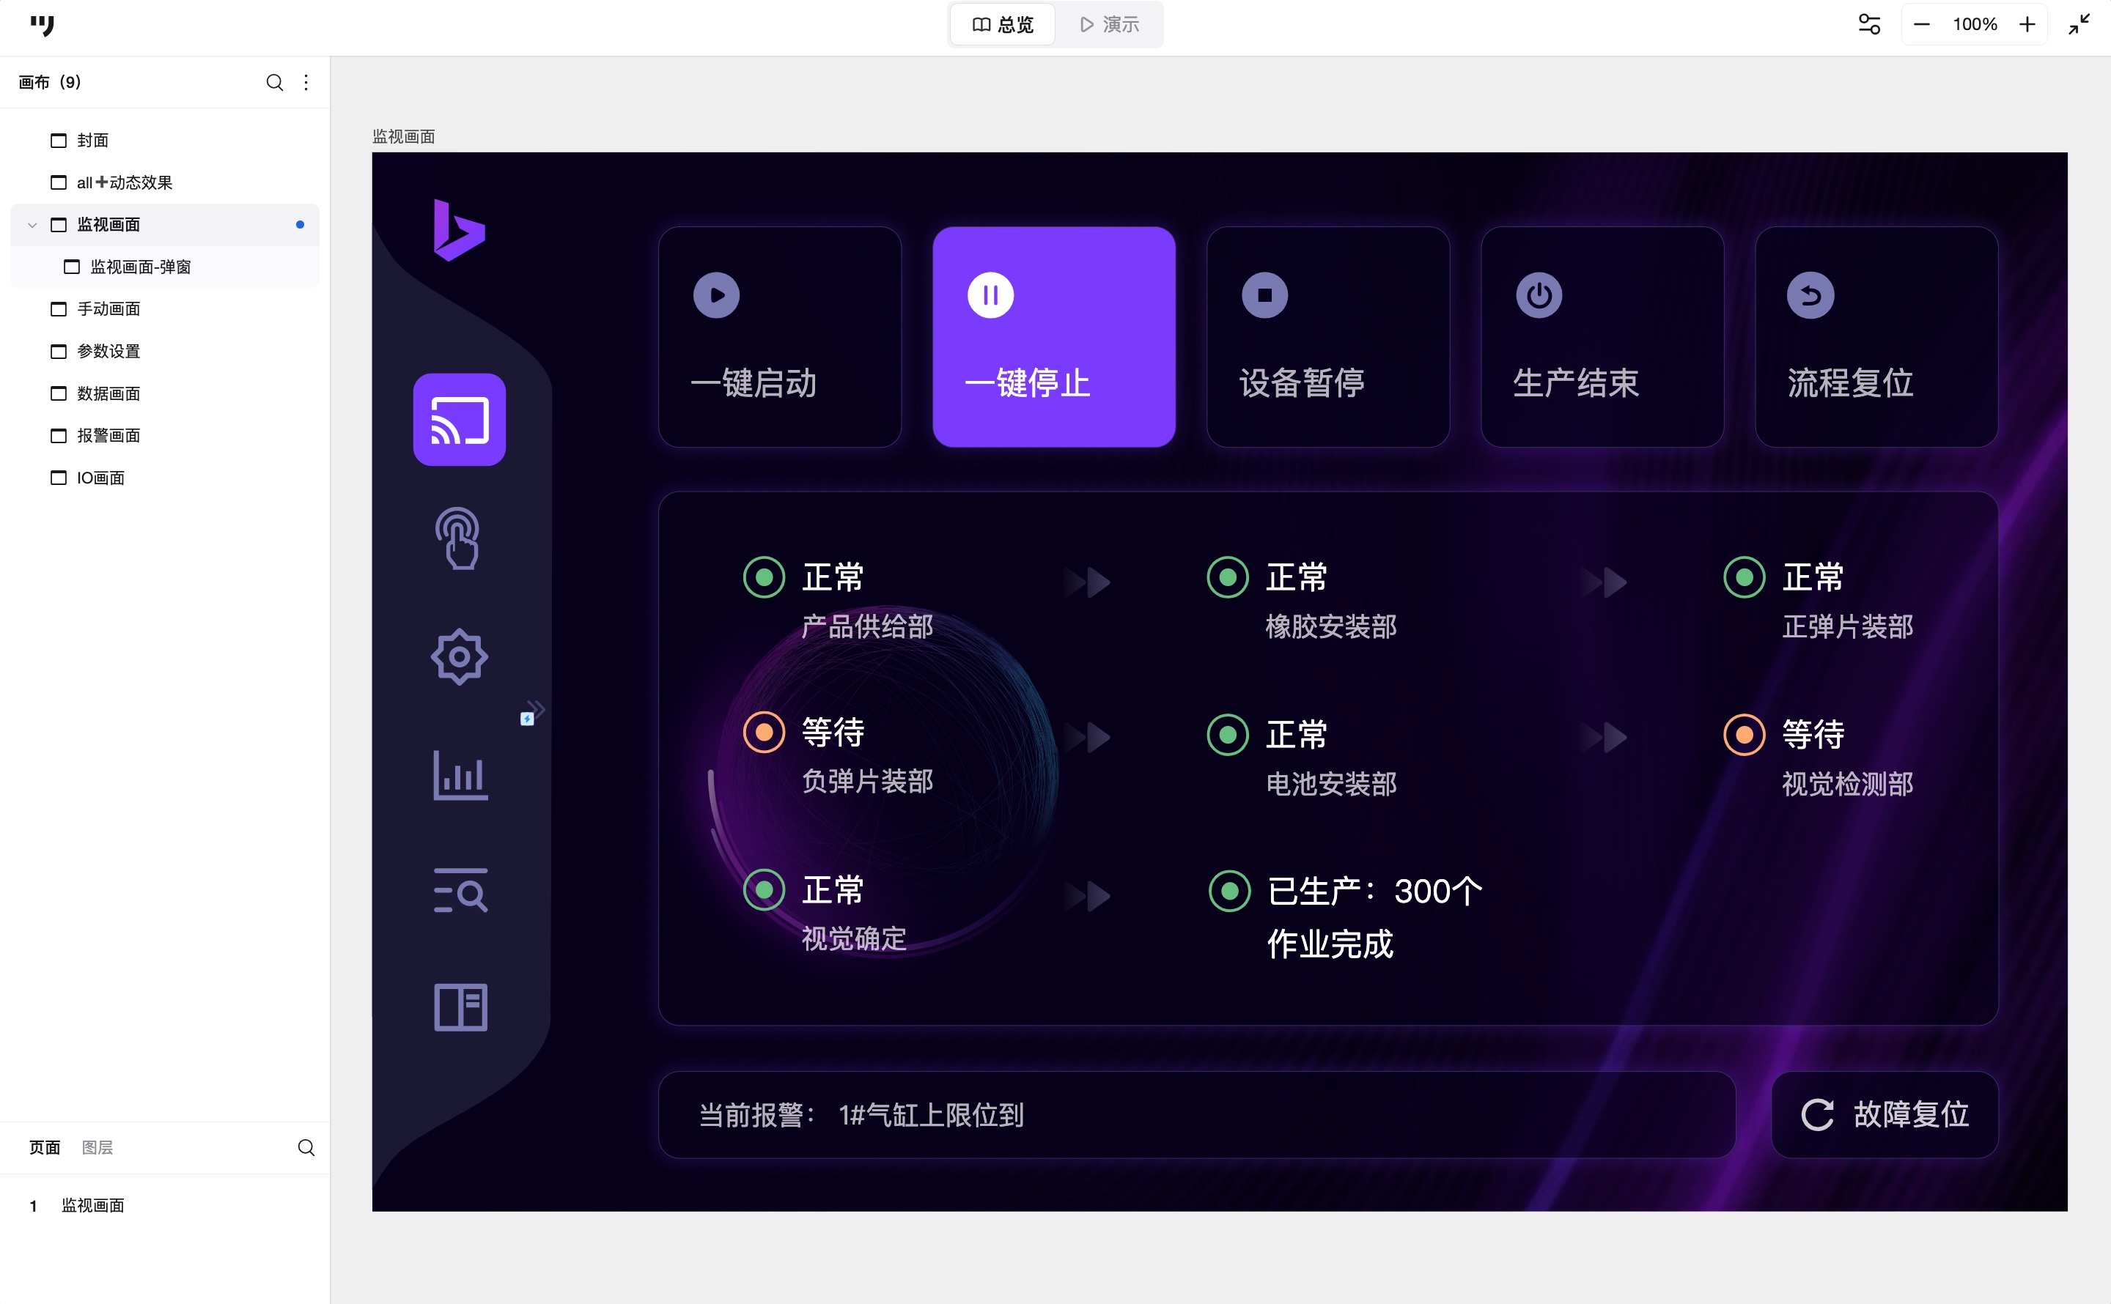Screen dimensions: 2111x1304
Task: Click flow arrow after 视觉确定
Action: (1088, 896)
